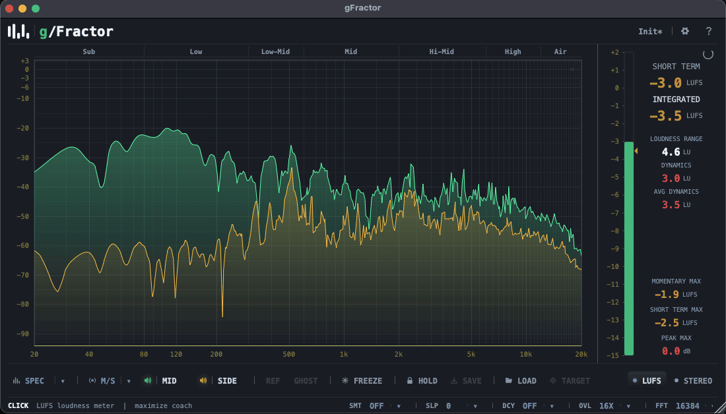726x414 pixels.
Task: Click the crosshair icon beside TARGET
Action: [553, 380]
